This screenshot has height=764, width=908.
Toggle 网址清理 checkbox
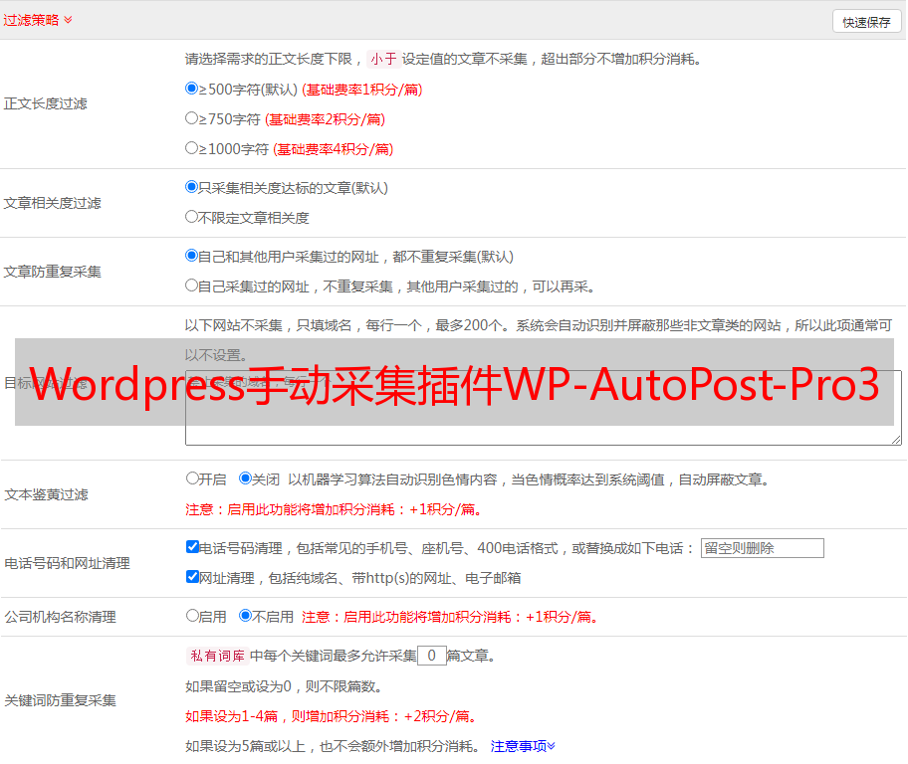192,576
